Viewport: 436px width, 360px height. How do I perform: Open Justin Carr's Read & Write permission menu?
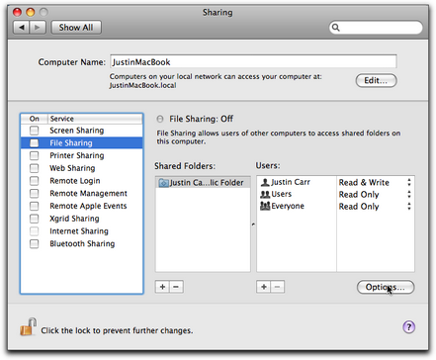click(x=376, y=182)
